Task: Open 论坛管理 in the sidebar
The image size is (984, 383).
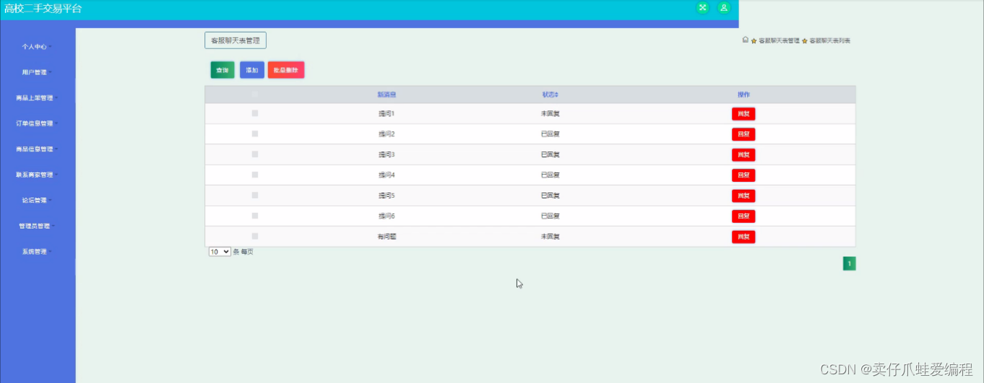Action: point(36,201)
